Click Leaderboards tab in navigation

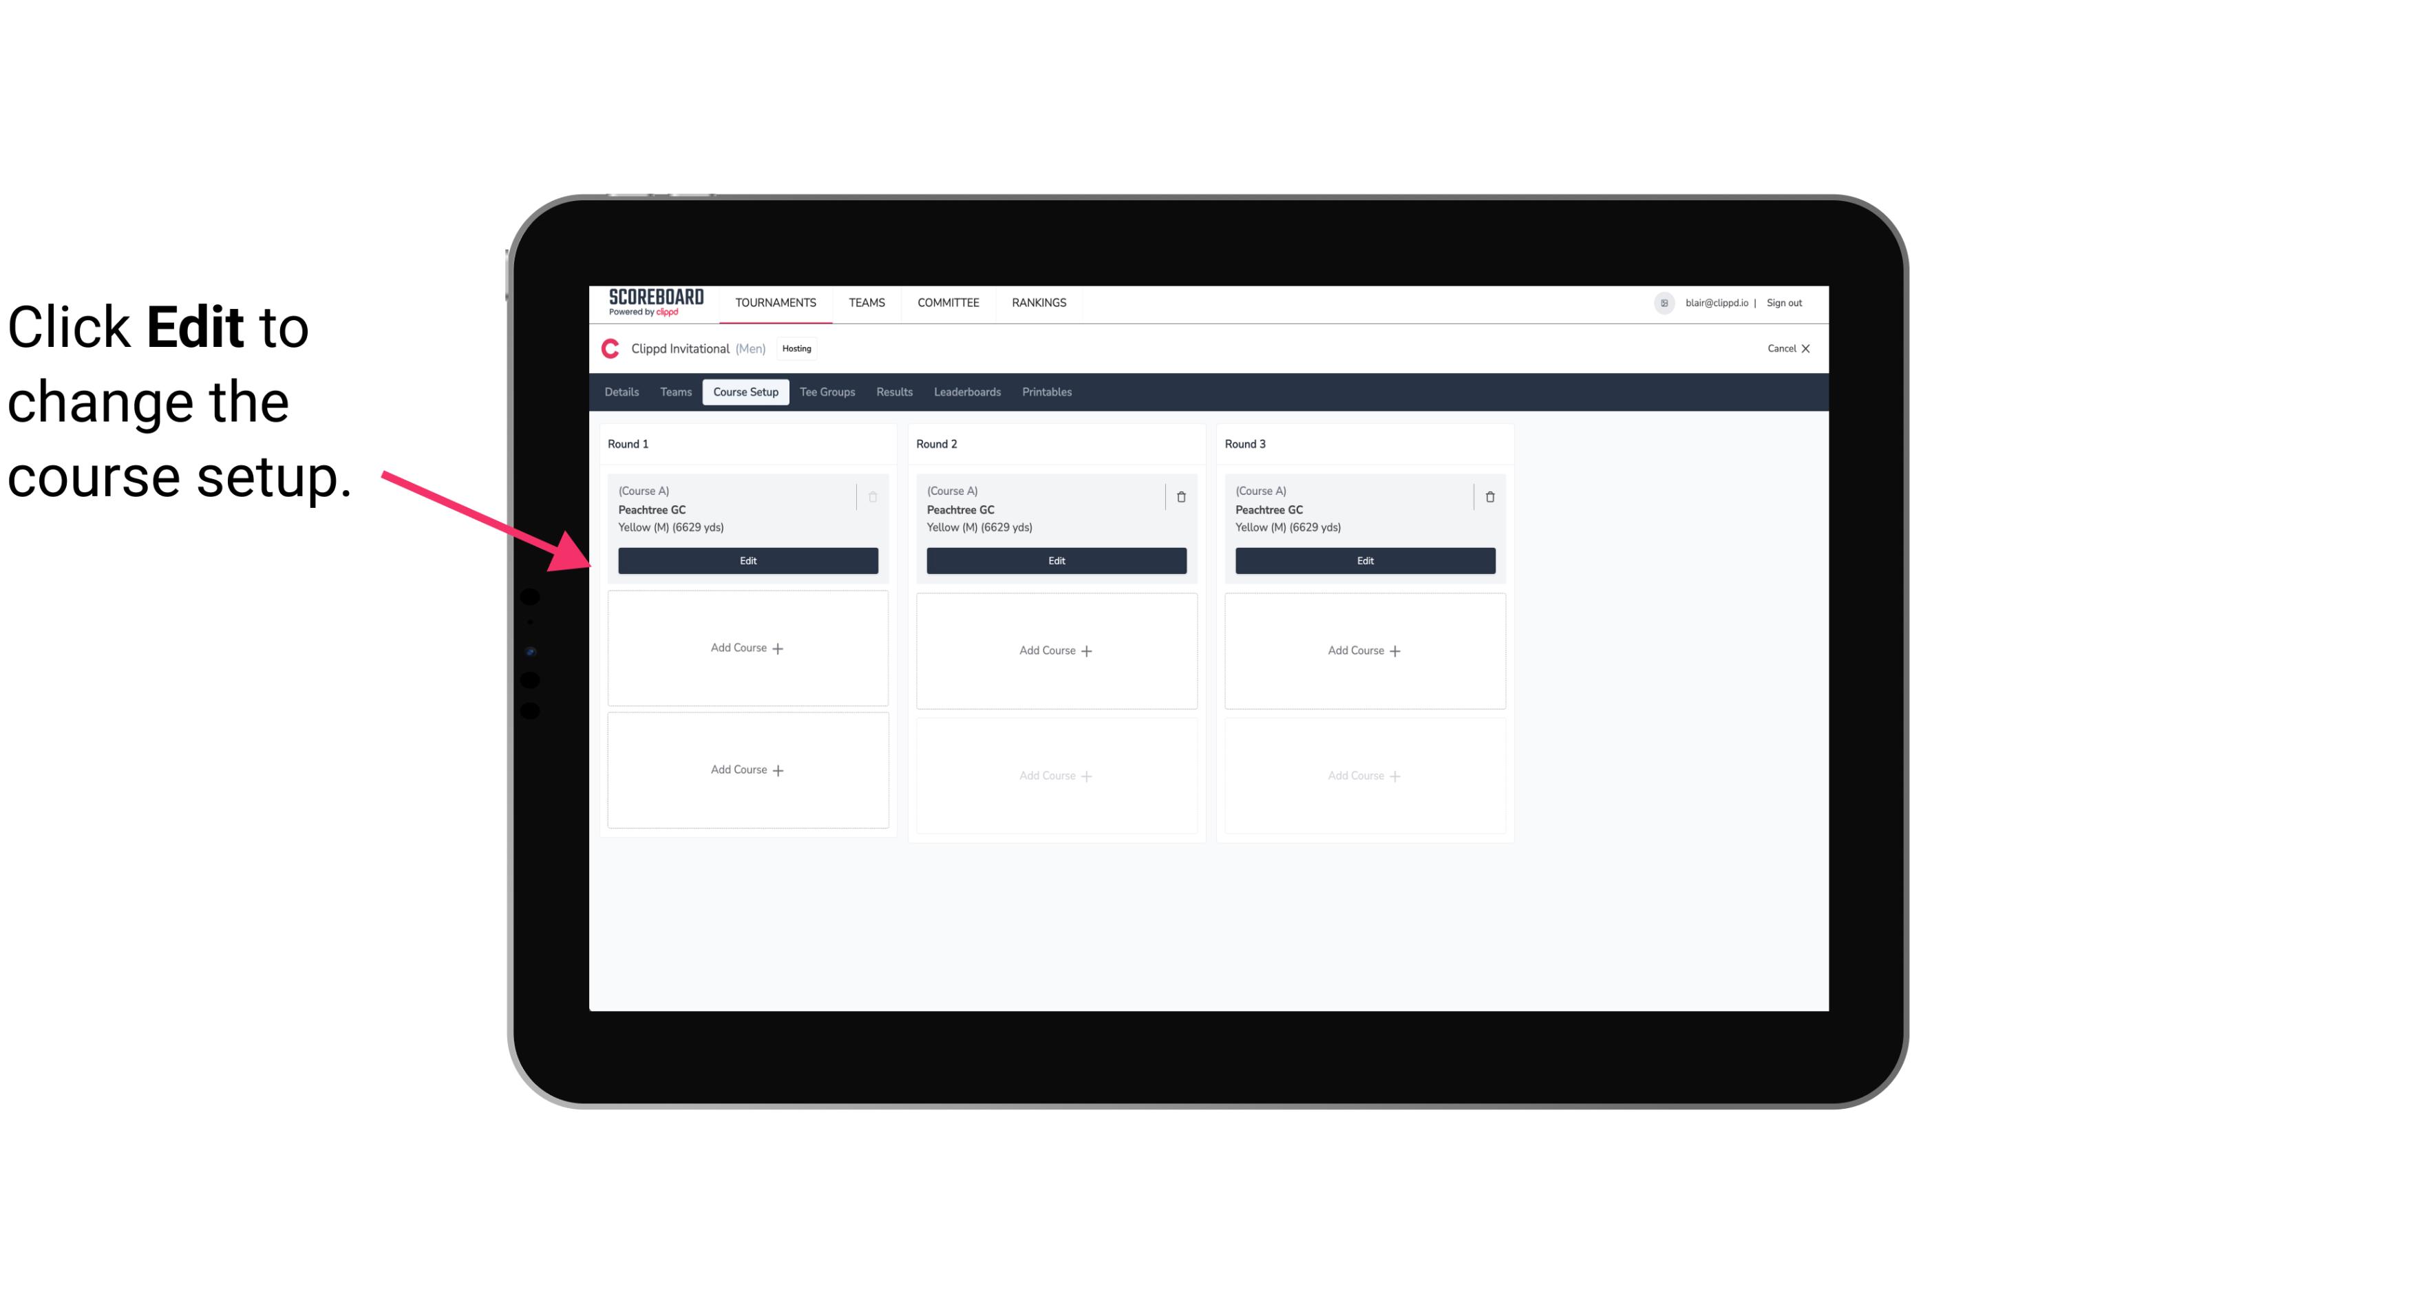tap(968, 391)
